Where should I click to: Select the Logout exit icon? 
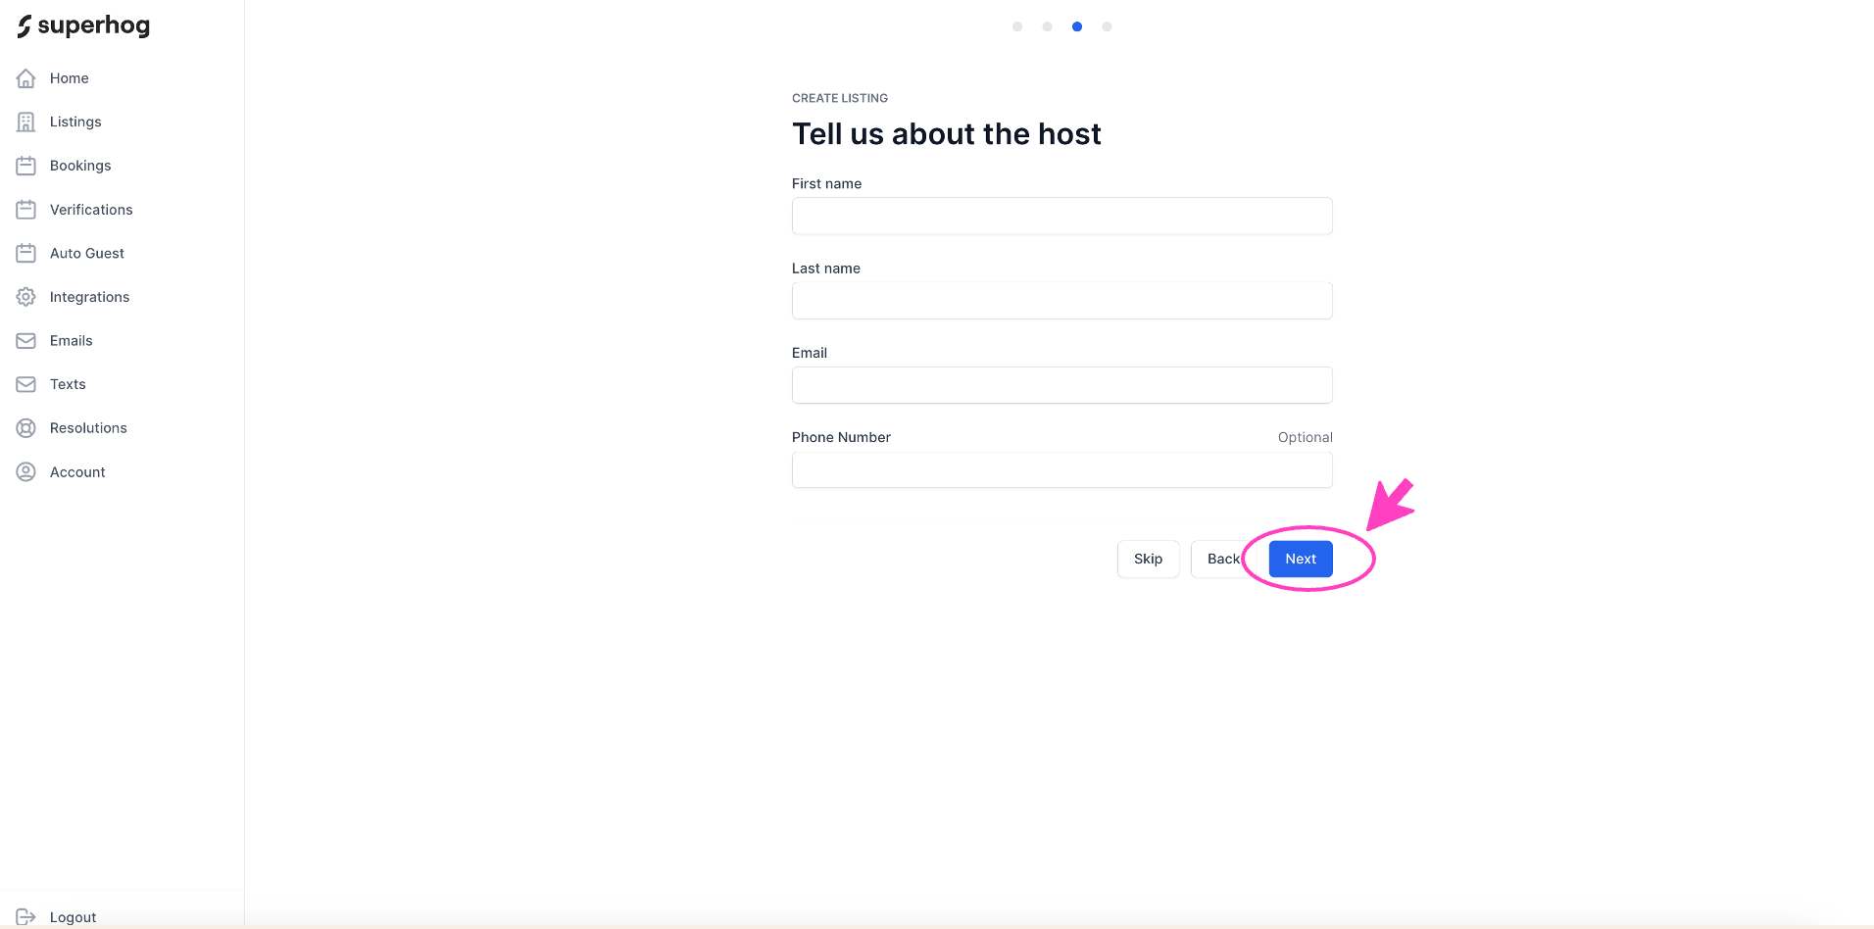click(26, 917)
